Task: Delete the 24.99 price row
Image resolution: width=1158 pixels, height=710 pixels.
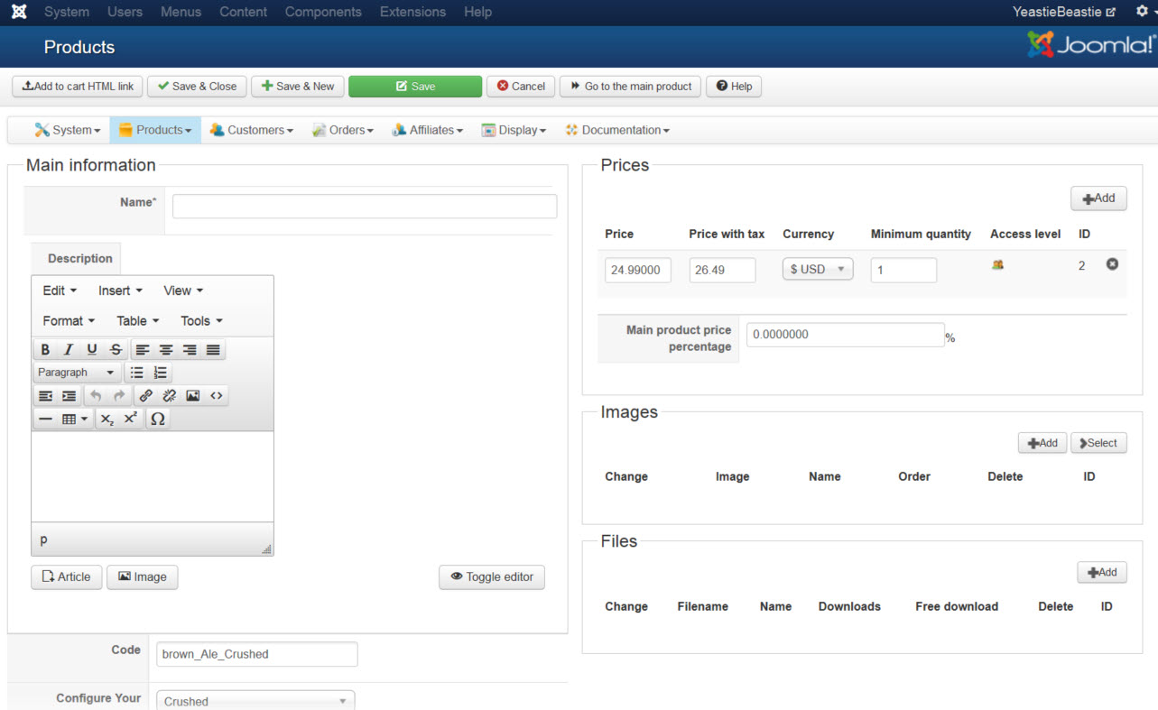Action: coord(1112,264)
